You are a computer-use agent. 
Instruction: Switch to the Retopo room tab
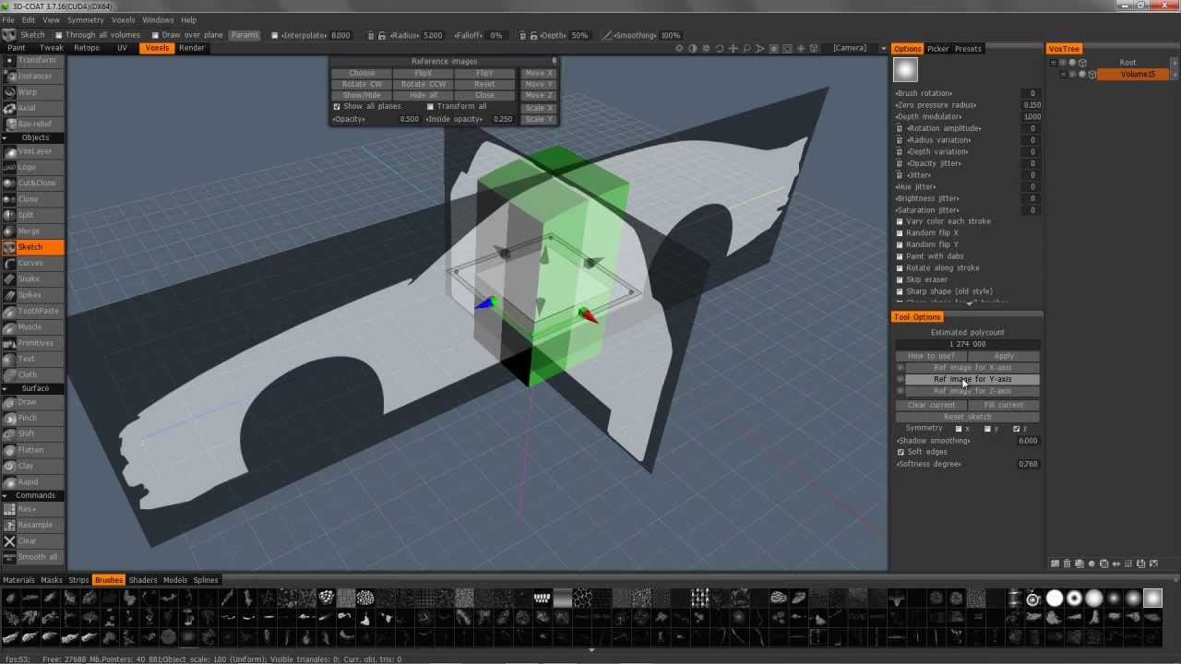click(87, 48)
